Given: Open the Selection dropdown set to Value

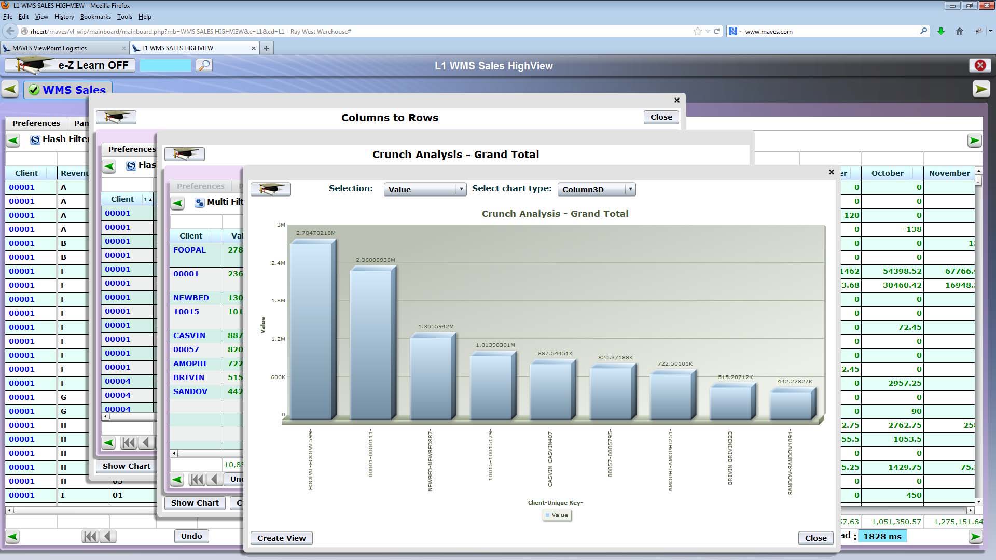Looking at the screenshot, I should (x=424, y=189).
